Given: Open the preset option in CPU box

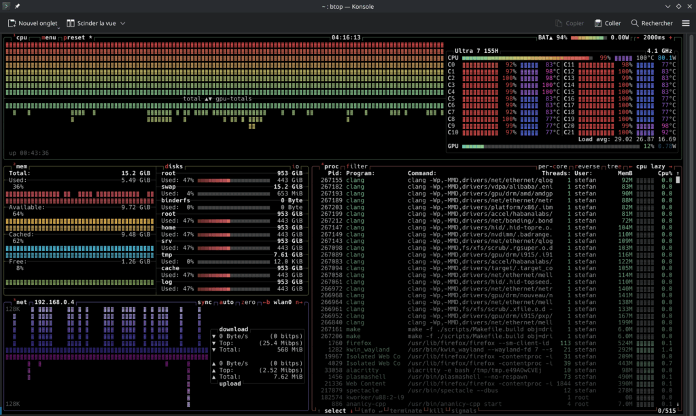Looking at the screenshot, I should coord(75,38).
